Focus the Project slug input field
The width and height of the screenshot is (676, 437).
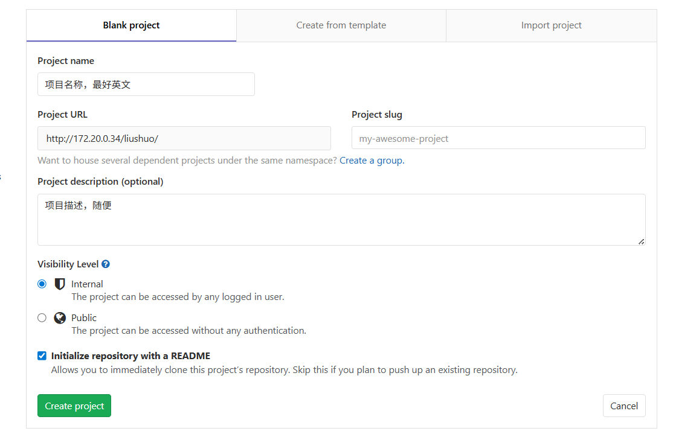click(x=498, y=138)
